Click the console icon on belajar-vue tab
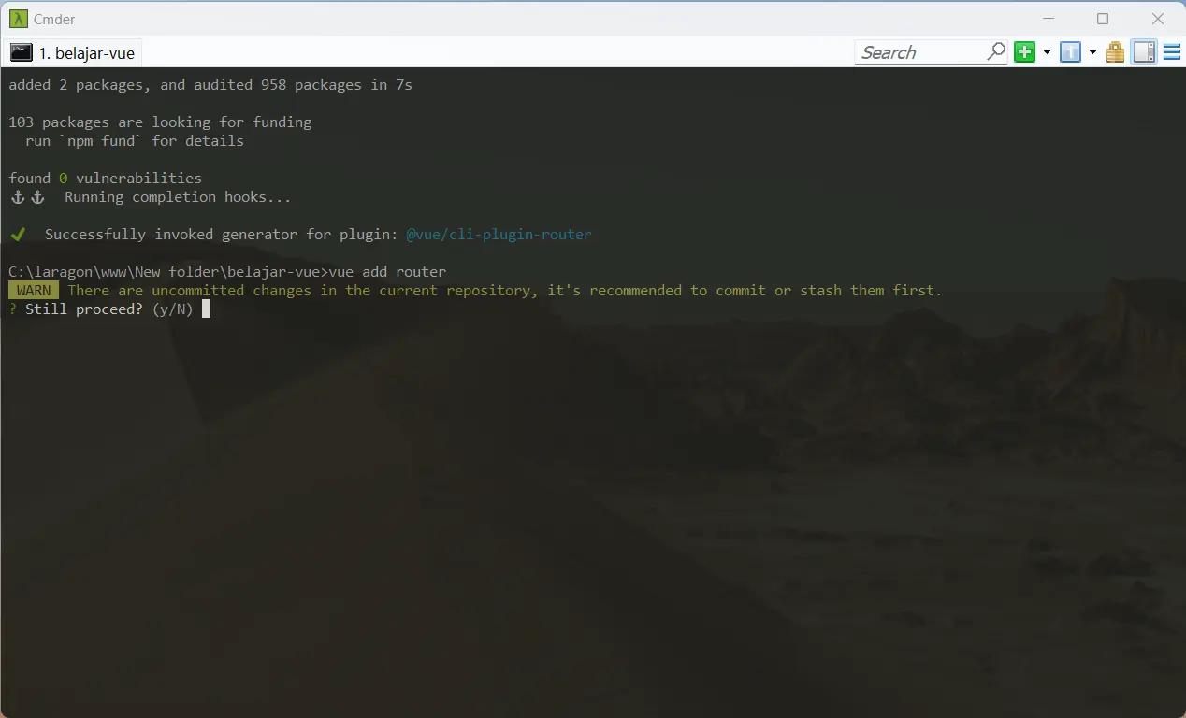 click(x=22, y=53)
